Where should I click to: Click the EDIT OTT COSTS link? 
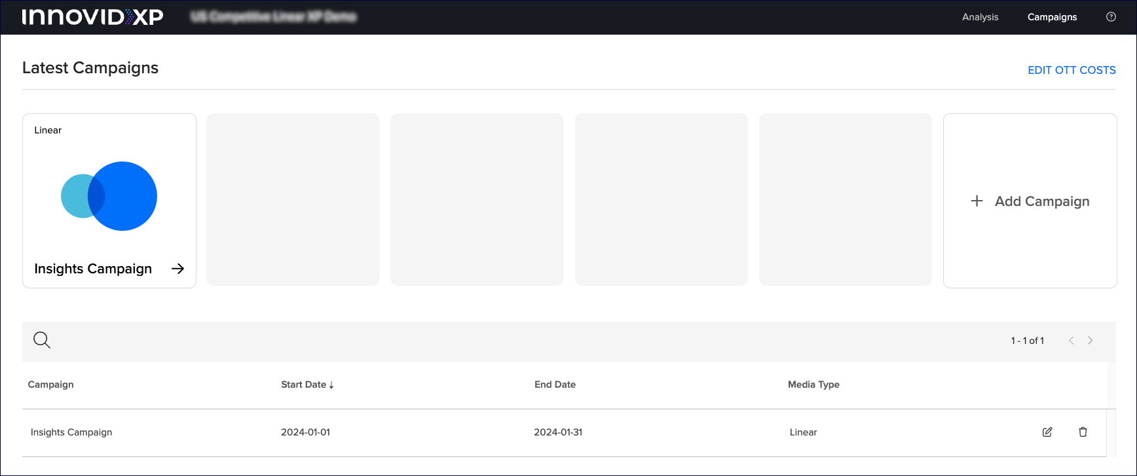pyautogui.click(x=1072, y=70)
